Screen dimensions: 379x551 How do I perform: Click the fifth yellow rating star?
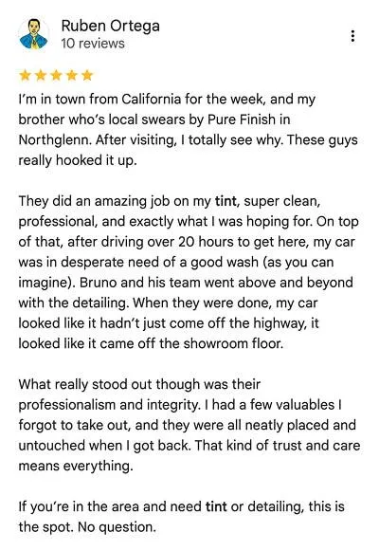[87, 75]
